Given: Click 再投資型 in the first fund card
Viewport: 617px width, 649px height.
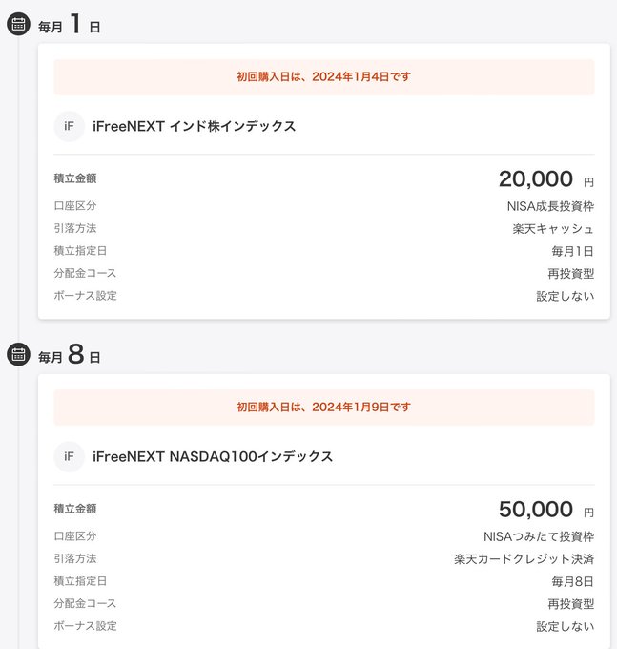Looking at the screenshot, I should pyautogui.click(x=571, y=273).
